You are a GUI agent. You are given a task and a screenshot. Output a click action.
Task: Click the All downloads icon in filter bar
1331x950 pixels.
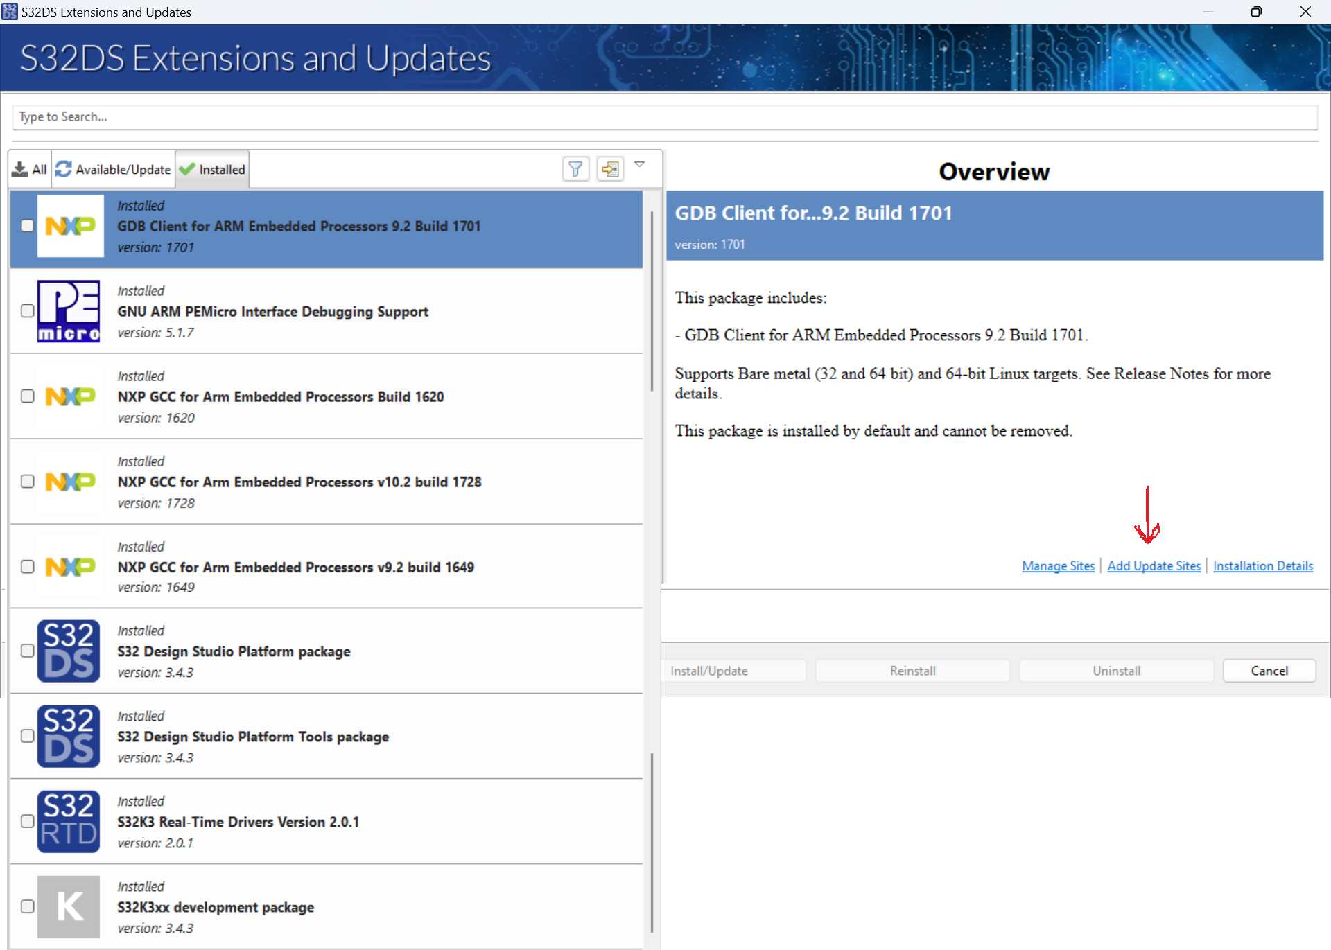[19, 168]
